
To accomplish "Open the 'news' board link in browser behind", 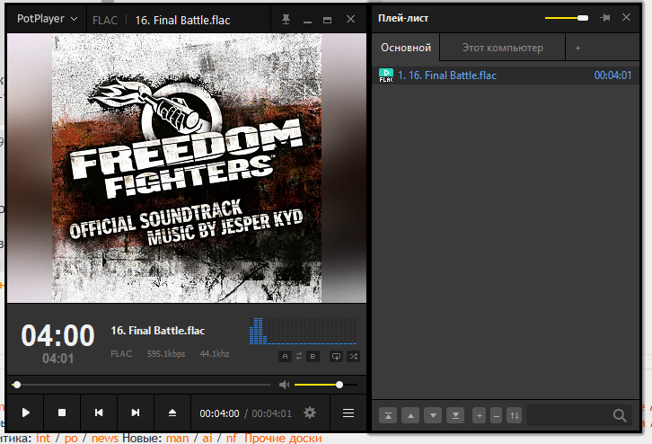I will 105,439.
